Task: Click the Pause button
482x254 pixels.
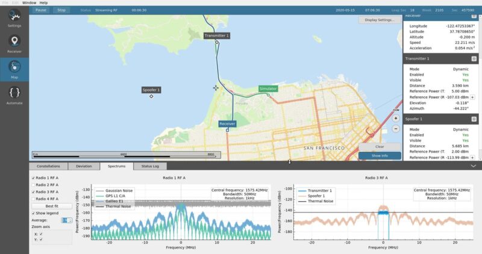Action: coord(40,10)
